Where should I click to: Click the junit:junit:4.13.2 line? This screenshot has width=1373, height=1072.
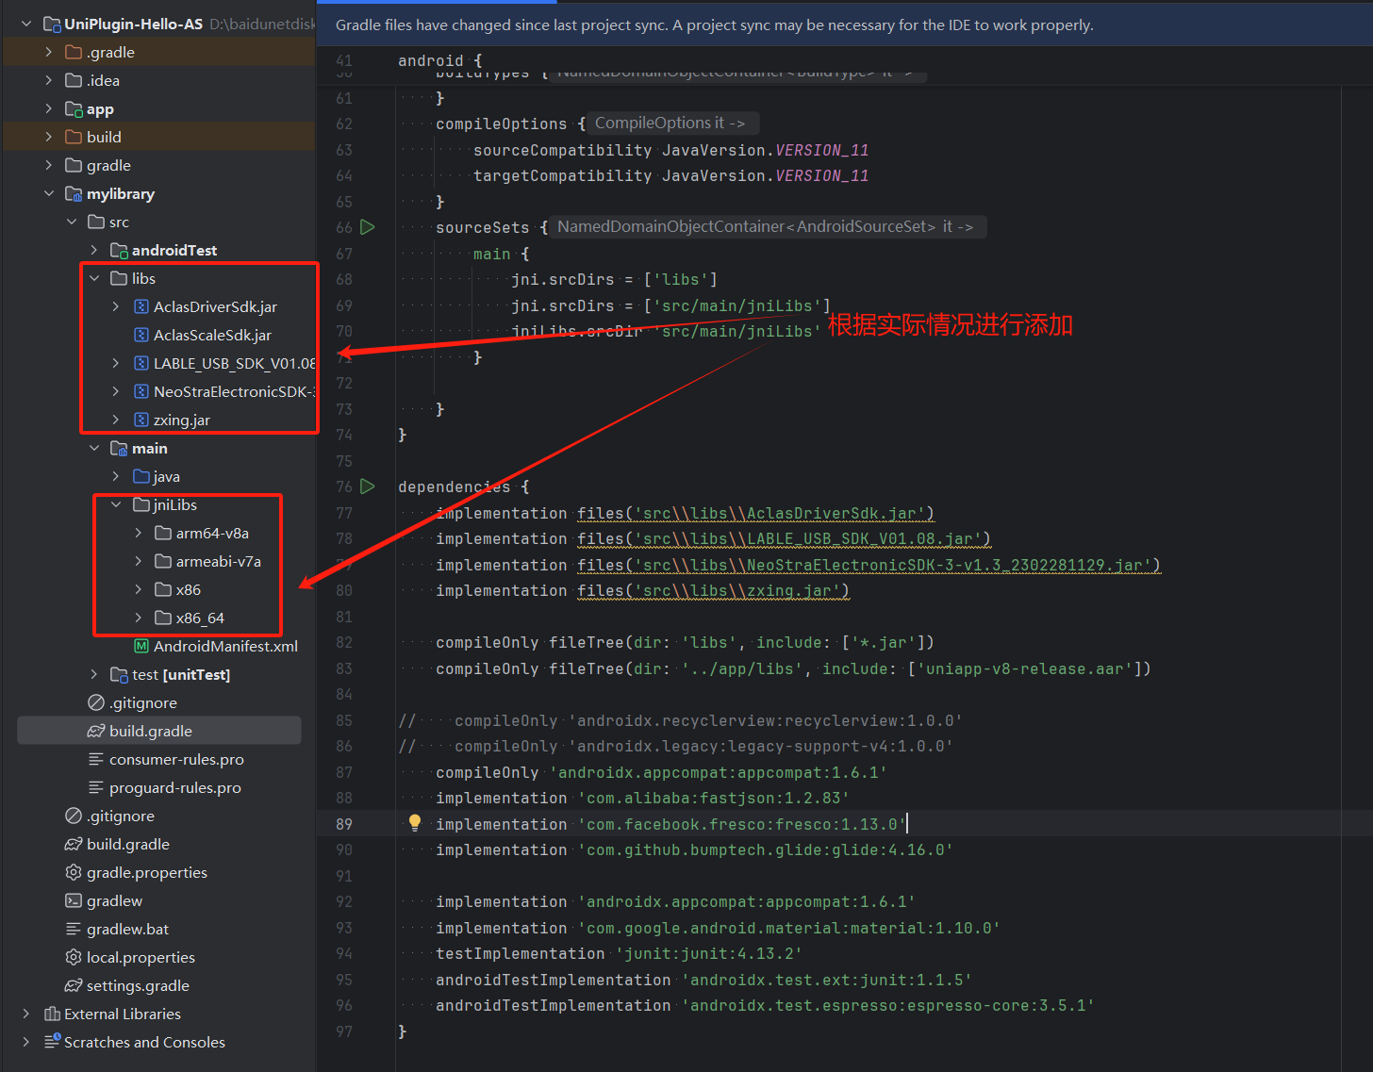click(x=619, y=953)
